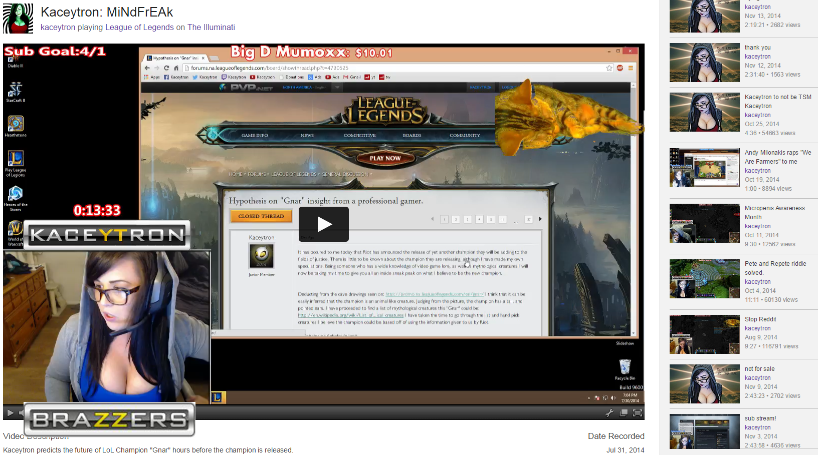Select the 'not for sale' video thumbnail

[704, 384]
